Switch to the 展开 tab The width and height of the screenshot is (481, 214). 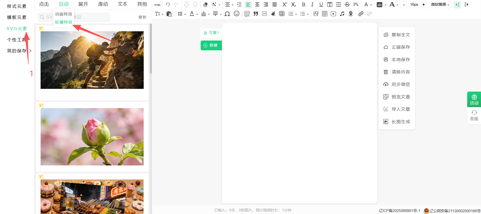pos(83,4)
